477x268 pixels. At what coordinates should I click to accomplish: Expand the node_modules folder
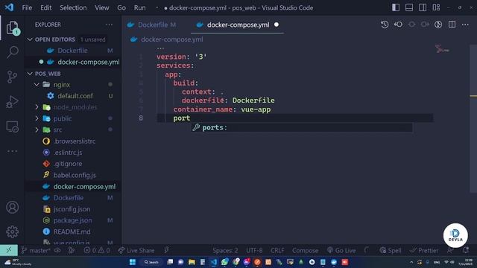[37, 107]
